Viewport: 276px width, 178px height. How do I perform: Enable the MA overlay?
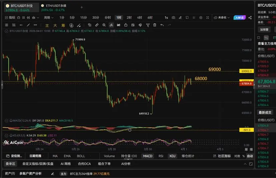click(x=55, y=156)
